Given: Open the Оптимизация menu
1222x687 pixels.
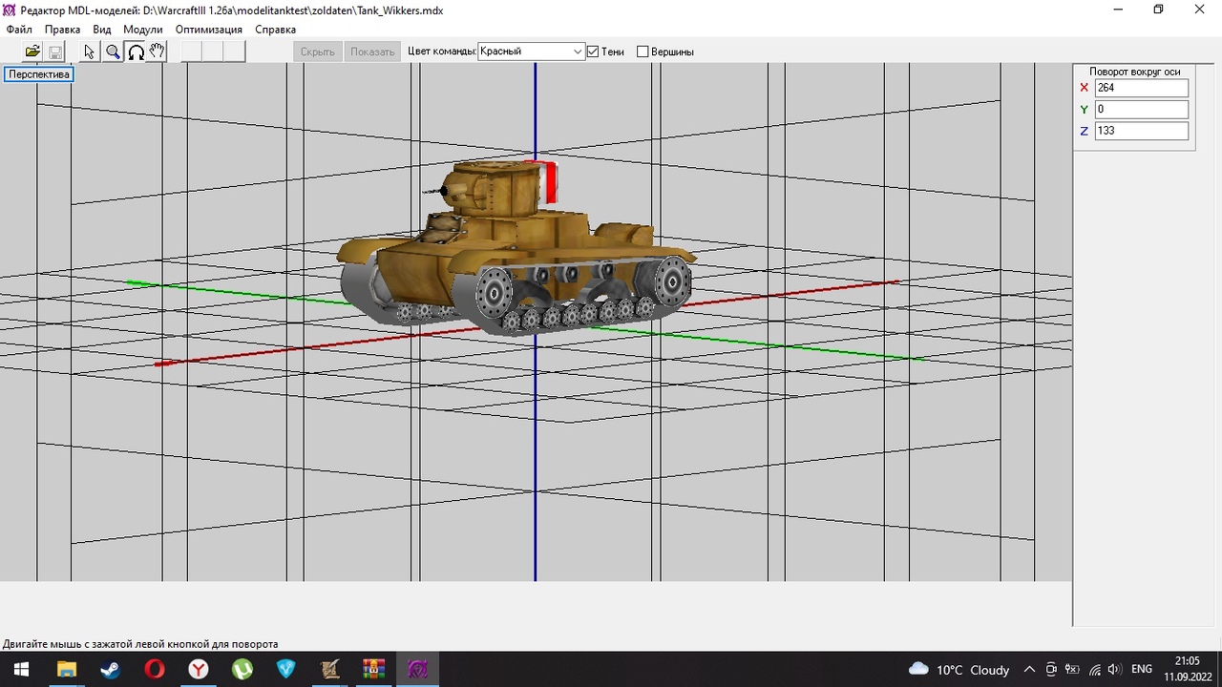Looking at the screenshot, I should [209, 30].
